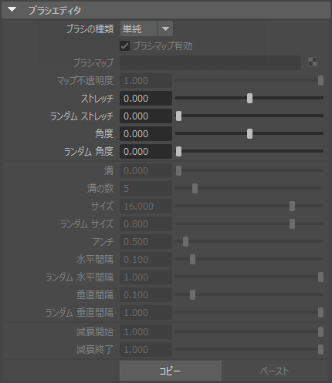Click the ランダム ストレッチ slider handle

click(x=178, y=116)
